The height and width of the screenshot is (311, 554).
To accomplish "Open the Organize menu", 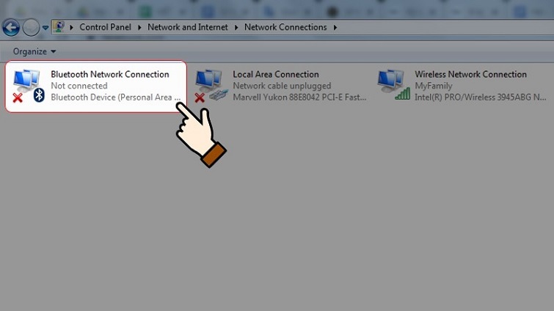I will coord(34,51).
